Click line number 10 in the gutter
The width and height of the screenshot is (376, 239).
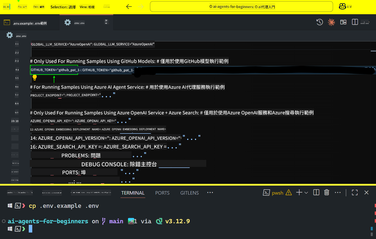(15, 121)
